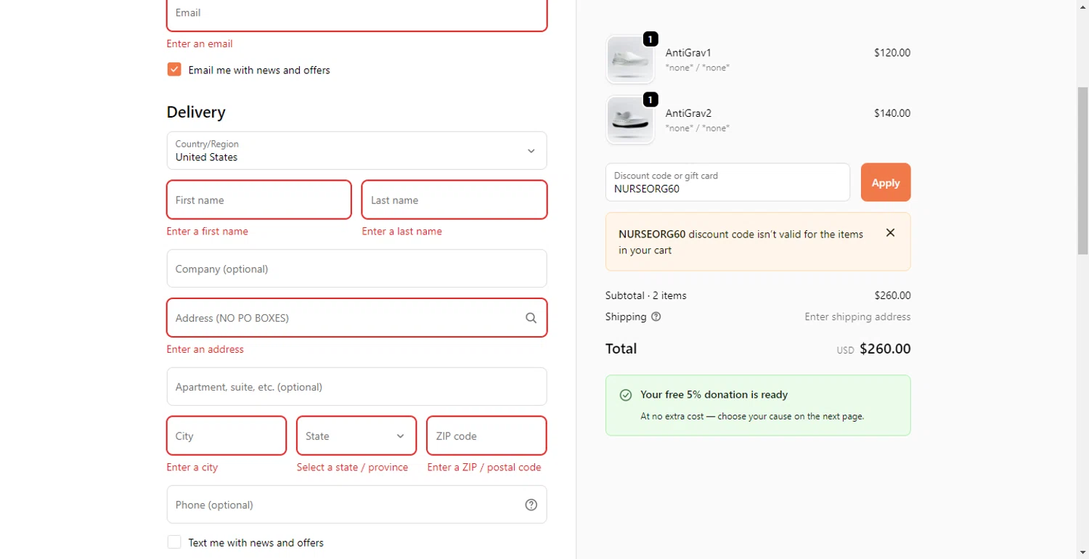Click the Address (NO PO BOXES) field

click(356, 318)
